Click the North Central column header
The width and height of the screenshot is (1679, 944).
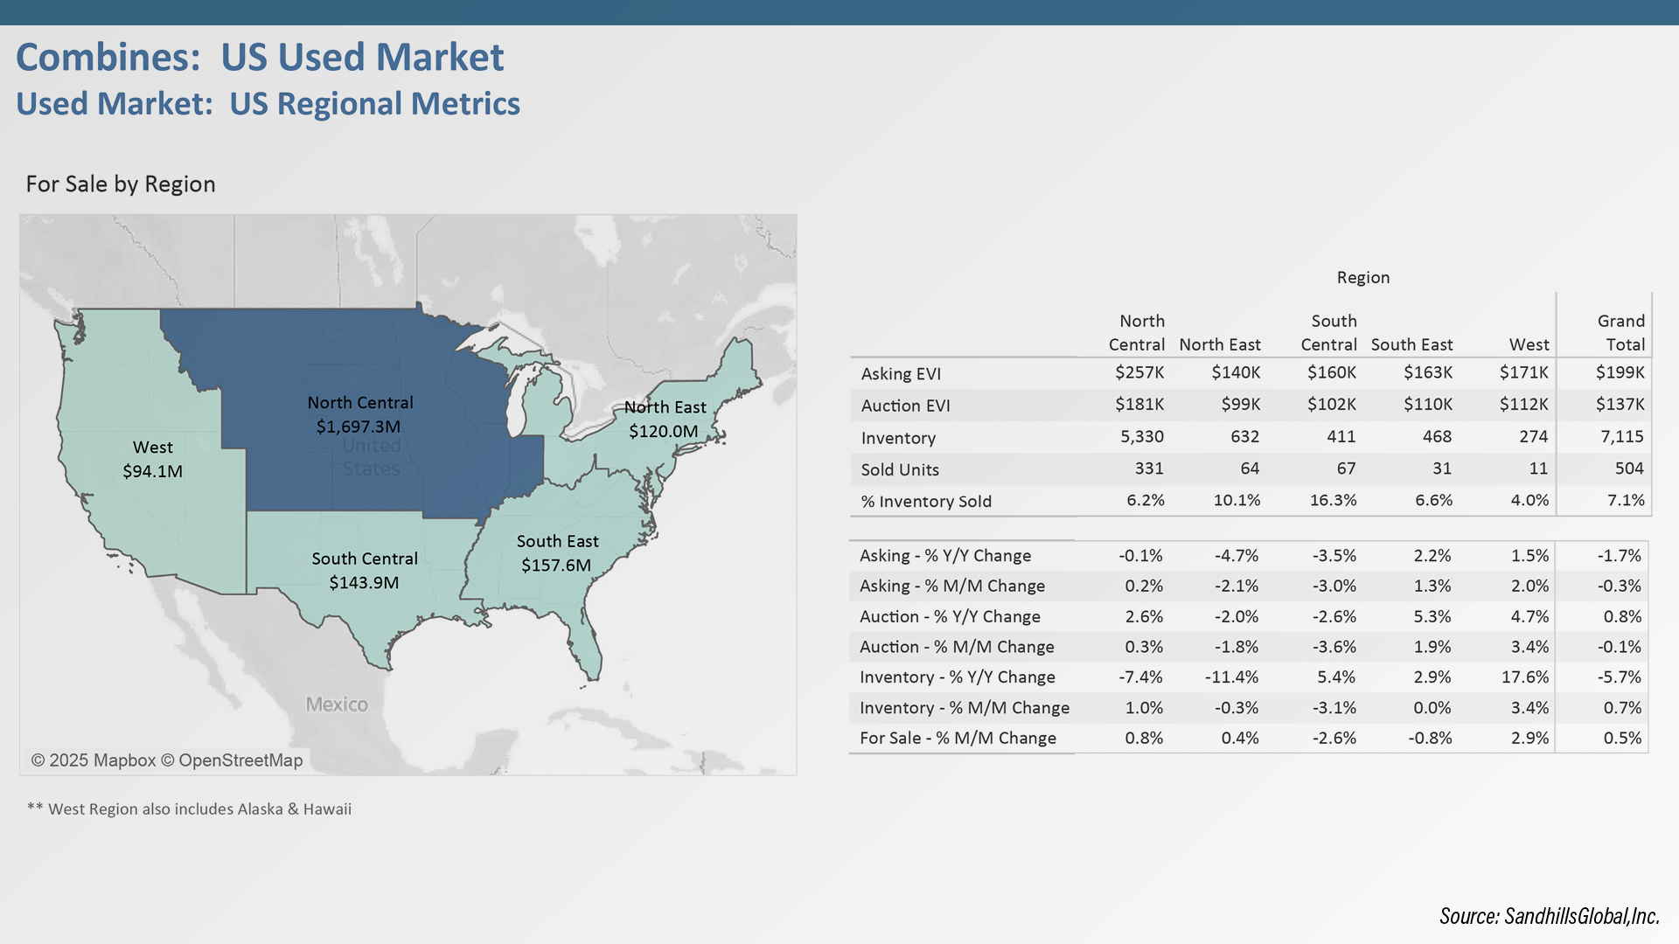pyautogui.click(x=1136, y=333)
